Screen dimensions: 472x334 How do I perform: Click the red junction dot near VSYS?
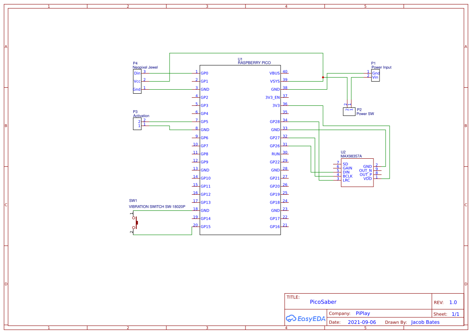[323, 76]
